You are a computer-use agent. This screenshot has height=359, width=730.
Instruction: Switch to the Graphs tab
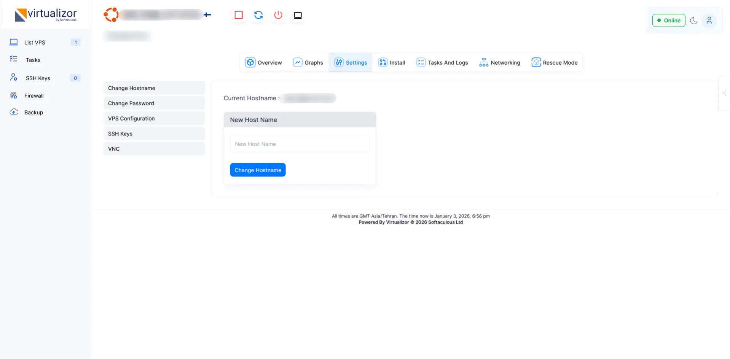click(x=308, y=62)
